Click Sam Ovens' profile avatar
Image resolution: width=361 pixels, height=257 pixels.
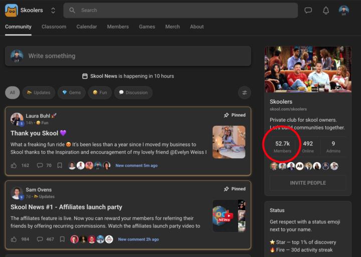(17, 193)
